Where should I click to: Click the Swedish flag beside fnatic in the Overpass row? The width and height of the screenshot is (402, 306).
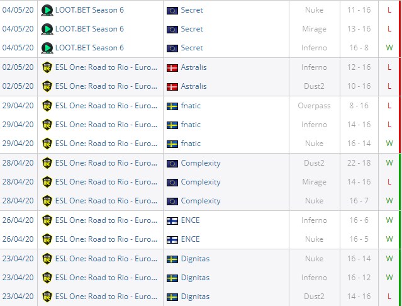[172, 106]
